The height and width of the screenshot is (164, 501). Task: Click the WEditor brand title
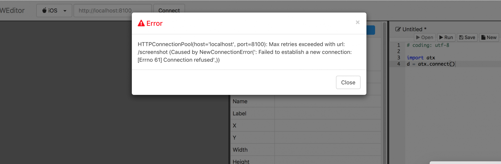12,10
